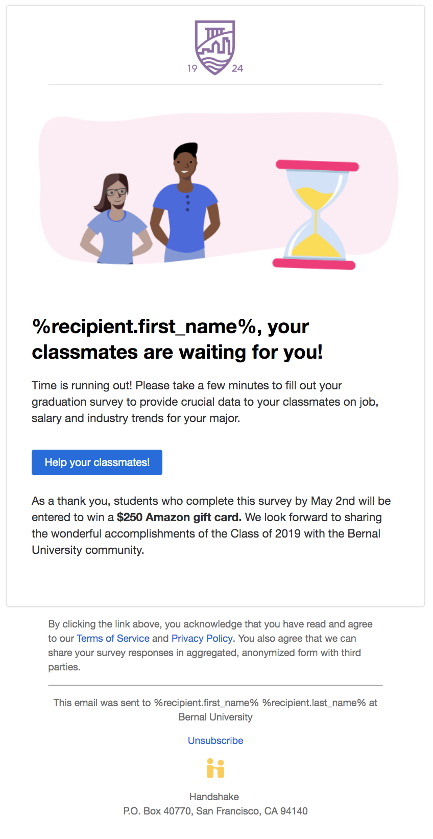Click the P.O. Box 40770 address line
The height and width of the screenshot is (839, 433).
coord(215,811)
